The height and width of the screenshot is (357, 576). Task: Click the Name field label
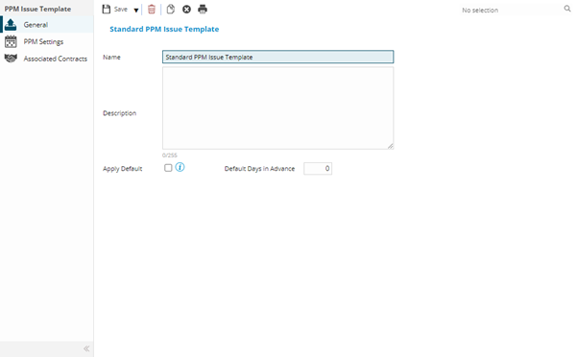111,57
